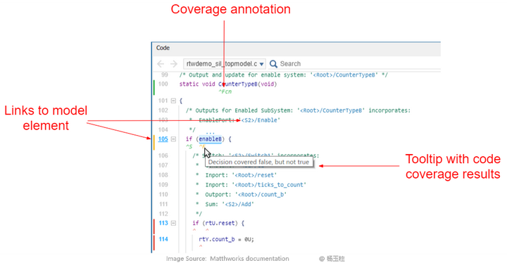Open the rtwdemo_sil_topmodel.c file dropdown
The height and width of the screenshot is (263, 507).
pos(225,64)
